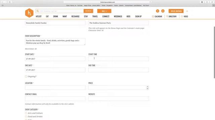The image size is (215, 120).
Task: Click the Calendar icon in header
Action: coord(153,16)
